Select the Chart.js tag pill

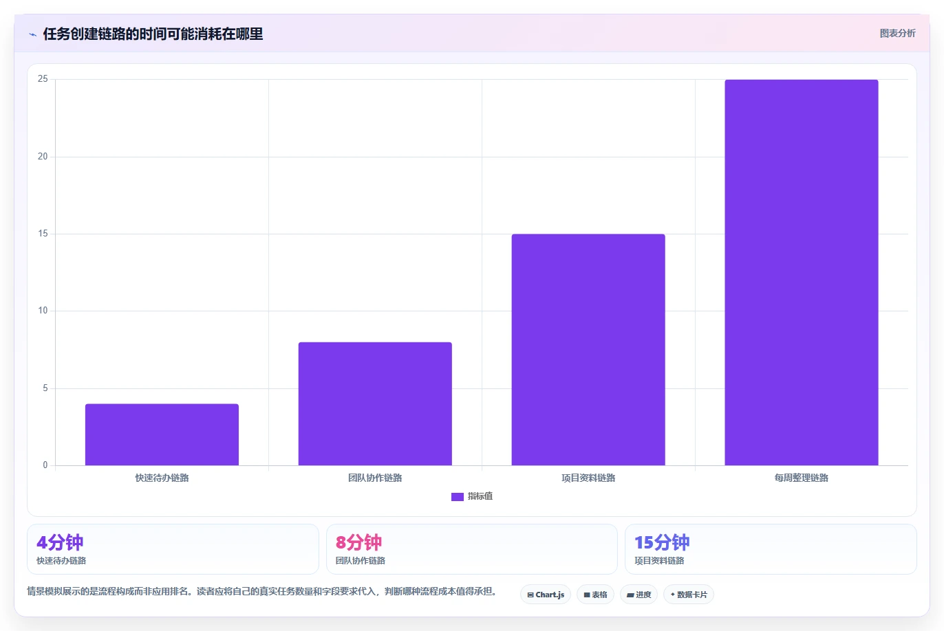click(x=546, y=595)
